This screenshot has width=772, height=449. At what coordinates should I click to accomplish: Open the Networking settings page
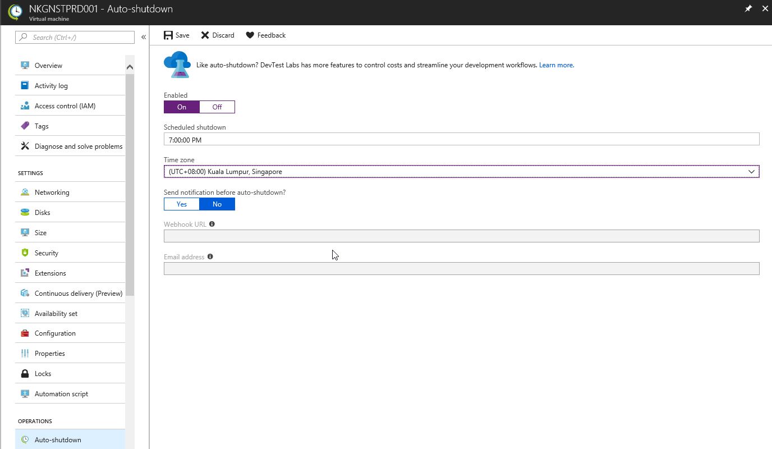pyautogui.click(x=52, y=193)
